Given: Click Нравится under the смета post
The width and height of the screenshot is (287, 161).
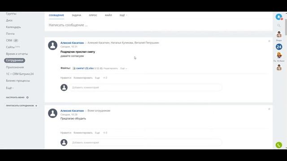Looking at the screenshot, I should tap(66, 78).
